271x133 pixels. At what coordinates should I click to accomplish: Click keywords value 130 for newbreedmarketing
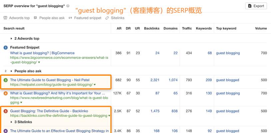point(209,93)
